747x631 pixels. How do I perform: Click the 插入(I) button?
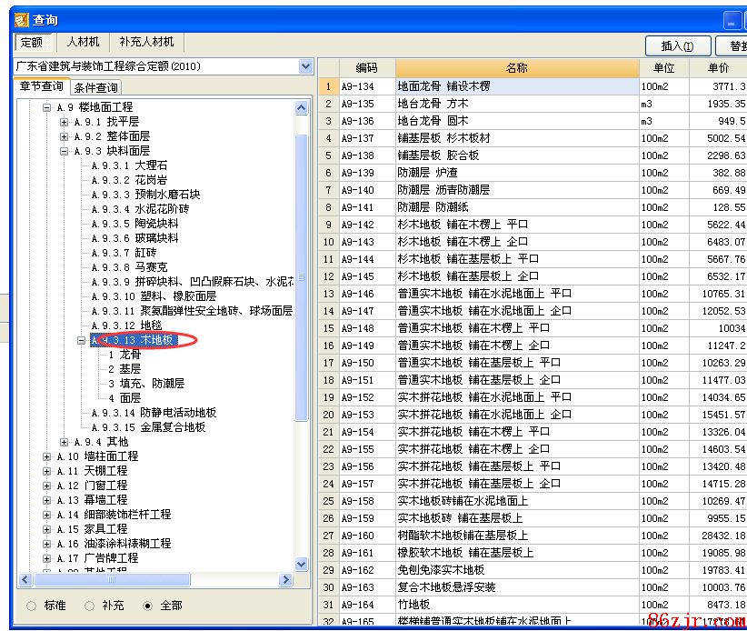point(677,46)
